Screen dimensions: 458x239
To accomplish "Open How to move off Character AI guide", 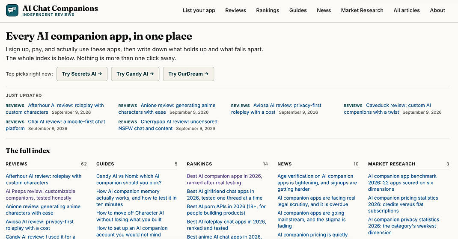I will 130,216.
